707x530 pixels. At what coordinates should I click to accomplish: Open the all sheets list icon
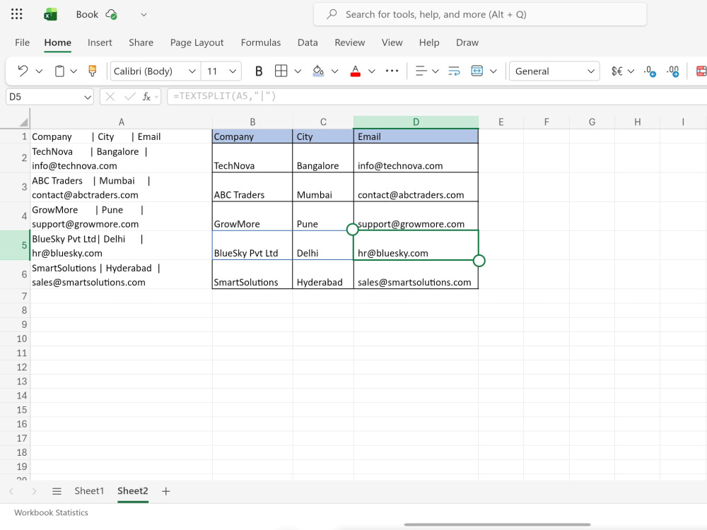tap(57, 491)
